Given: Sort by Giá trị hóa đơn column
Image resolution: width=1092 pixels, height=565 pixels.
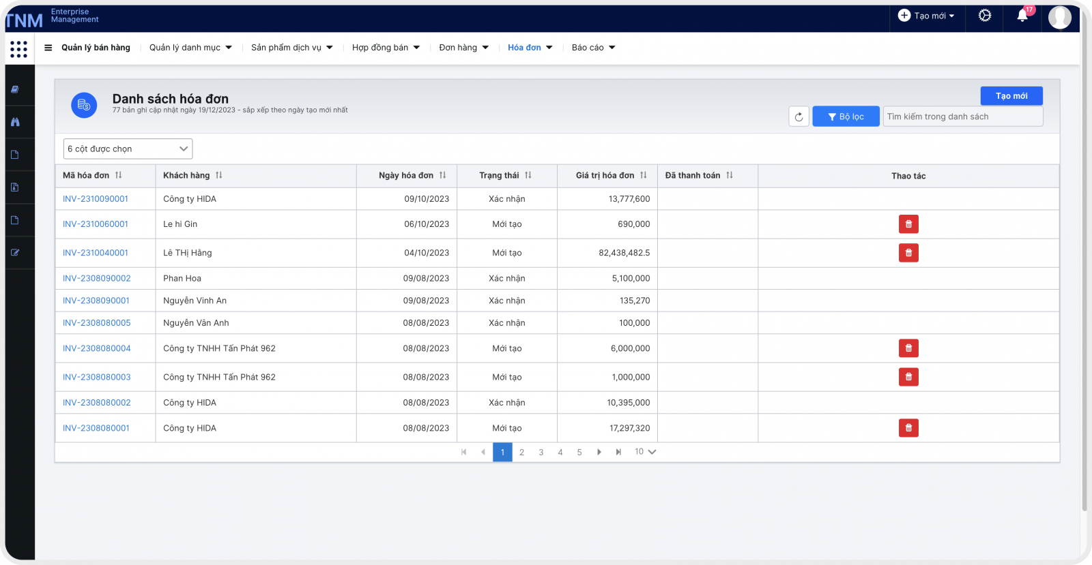Looking at the screenshot, I should pos(644,175).
